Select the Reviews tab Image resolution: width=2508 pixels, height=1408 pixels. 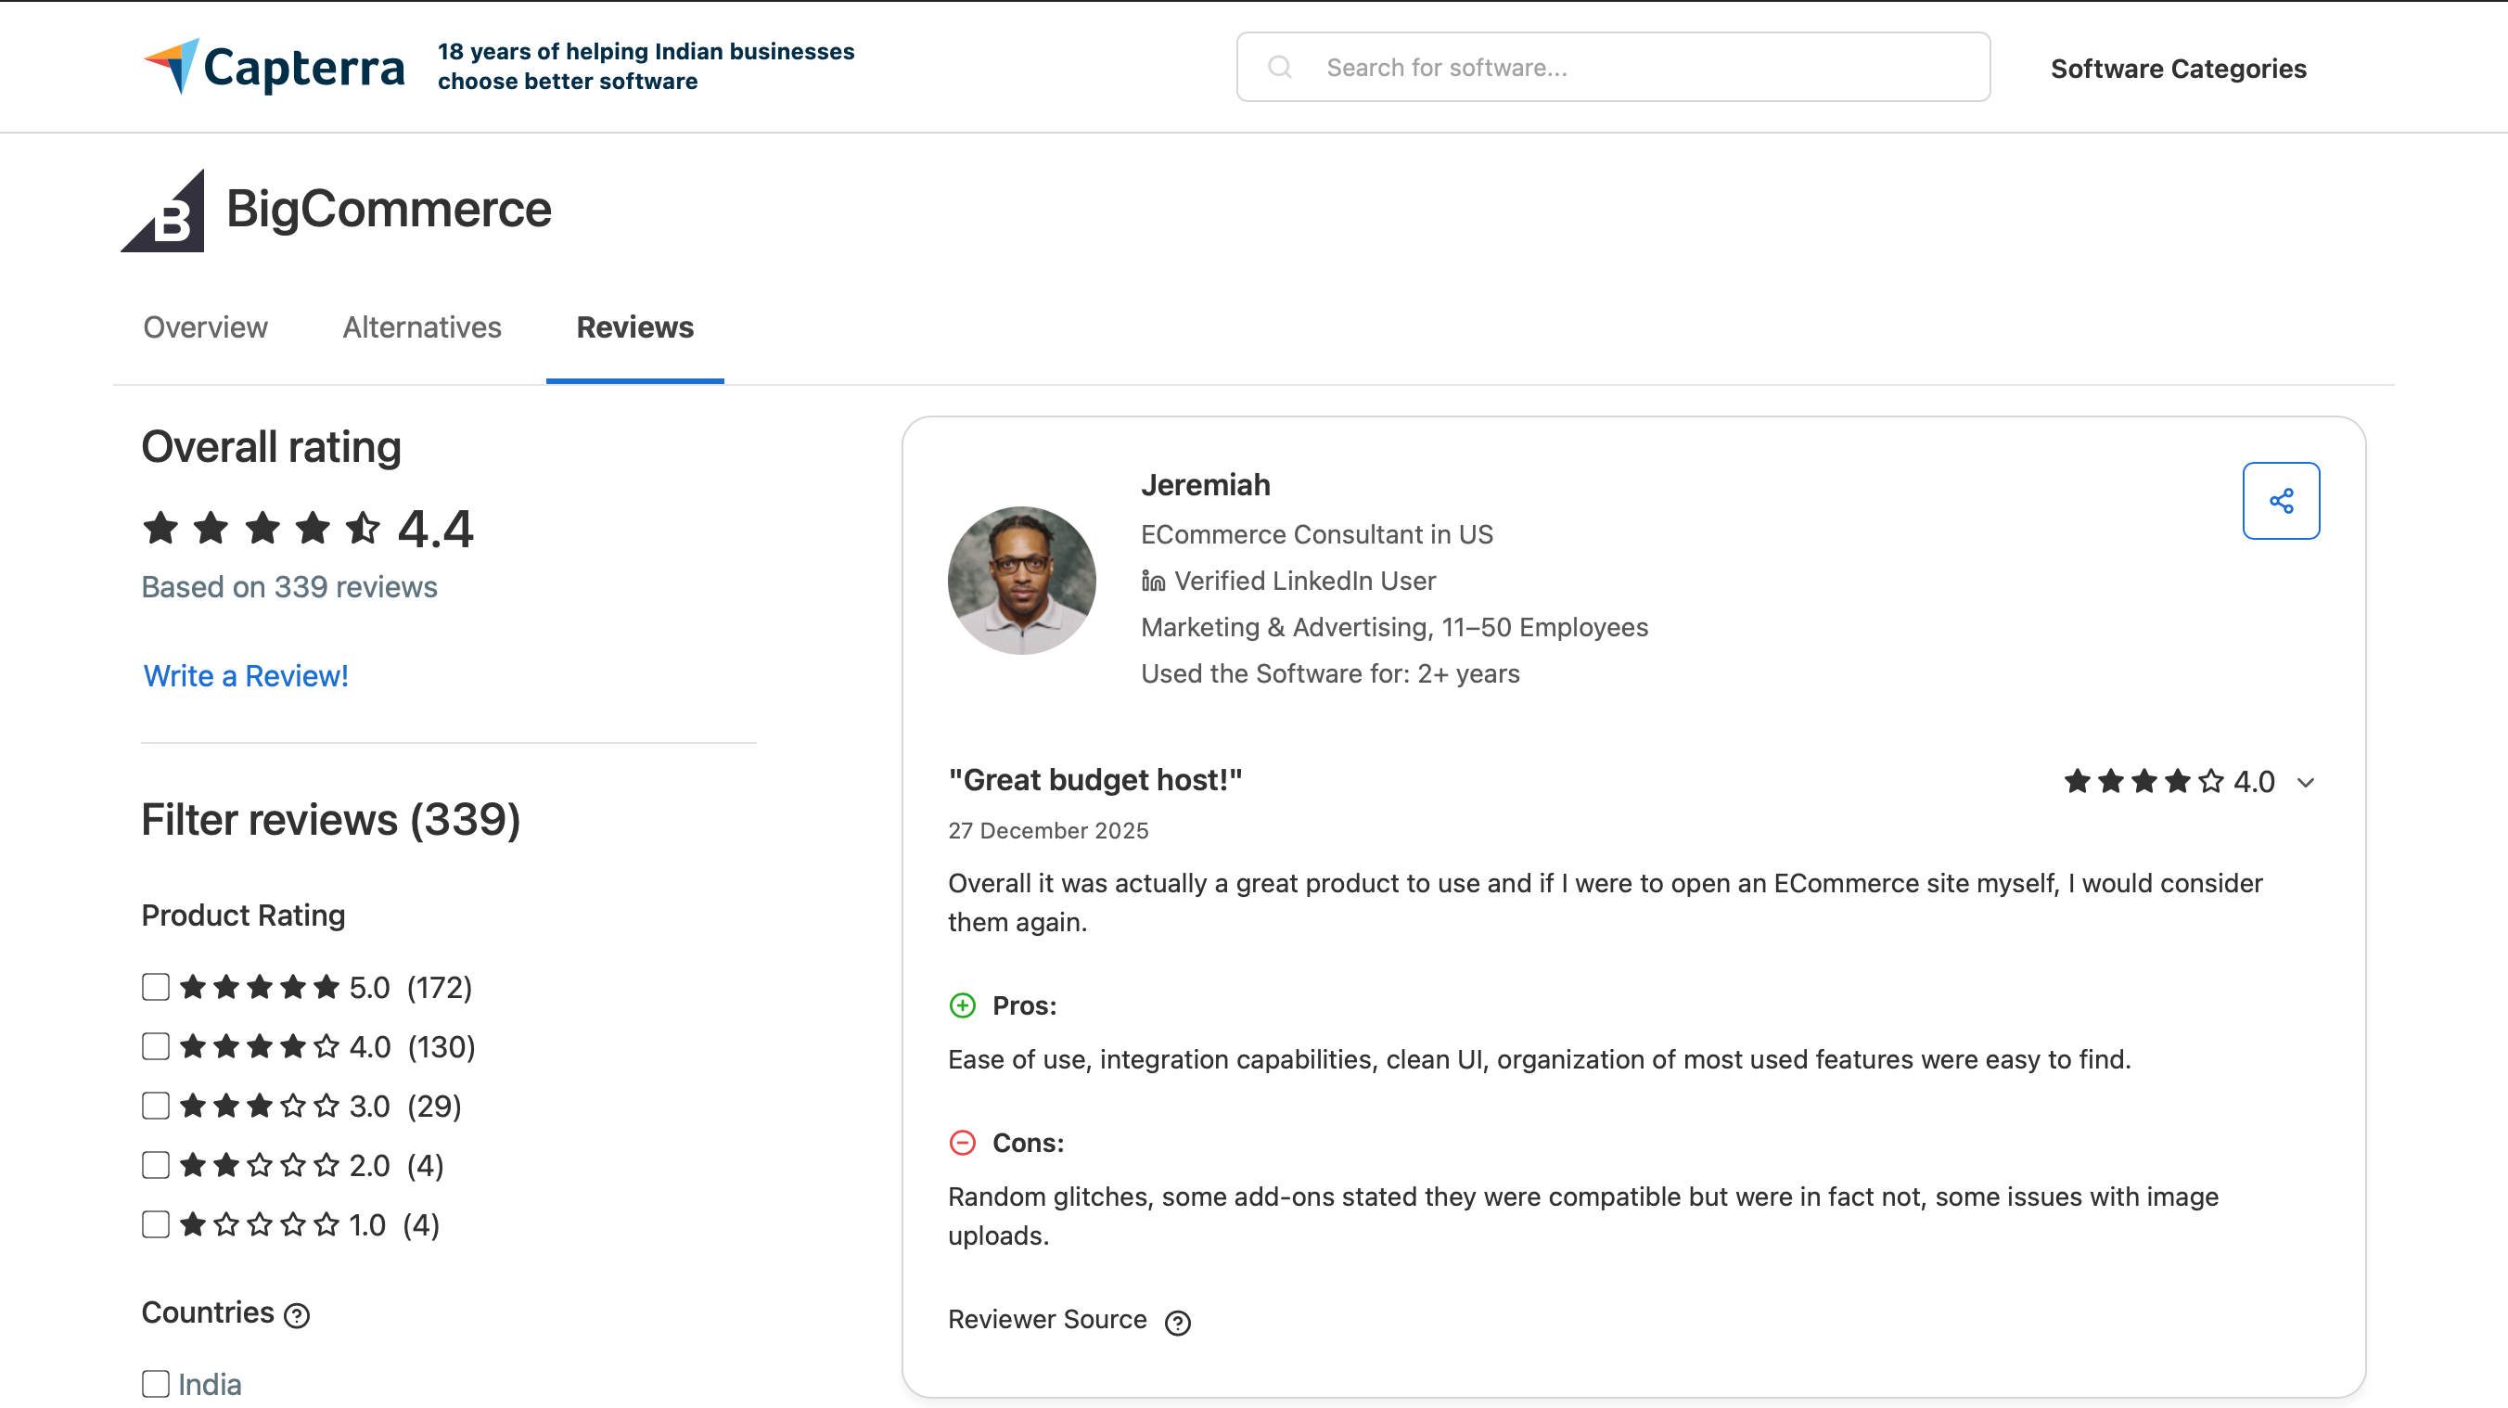pos(634,327)
